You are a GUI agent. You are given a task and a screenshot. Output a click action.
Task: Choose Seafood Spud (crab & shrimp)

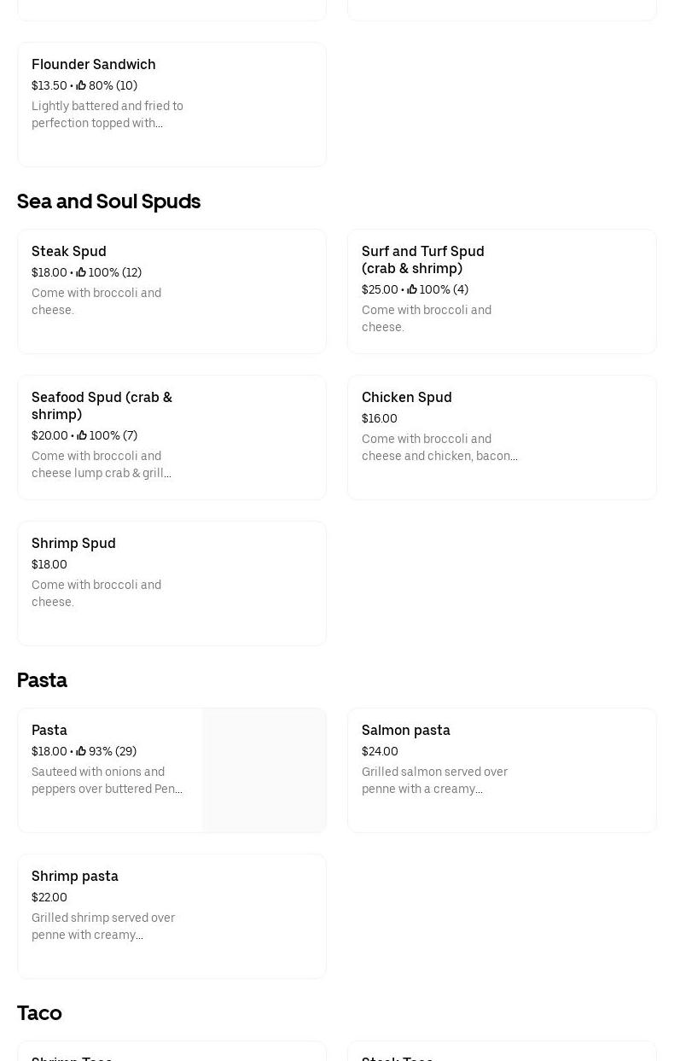pos(171,437)
